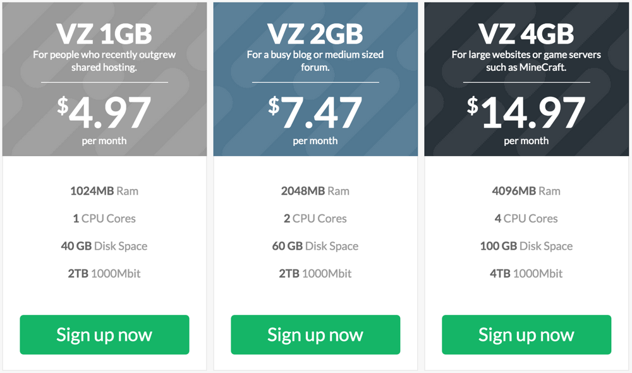Click the 40 GB Disk Space line
This screenshot has height=373, width=632.
pos(104,246)
